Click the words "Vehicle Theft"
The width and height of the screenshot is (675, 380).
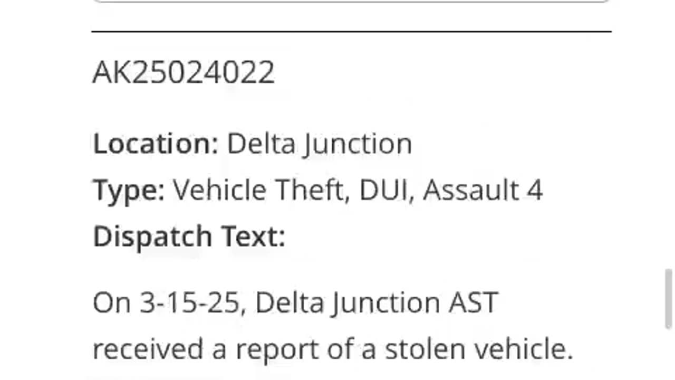click(x=258, y=190)
